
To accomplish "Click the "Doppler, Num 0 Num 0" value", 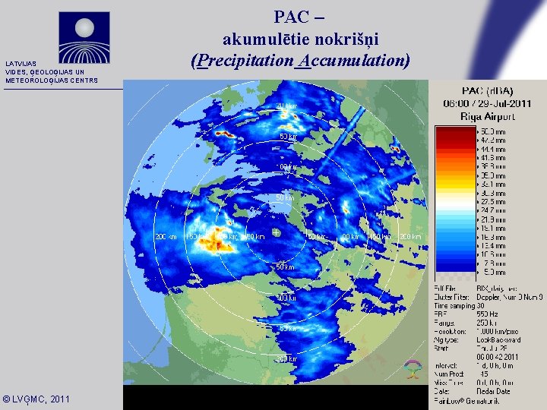I will click(x=510, y=297).
